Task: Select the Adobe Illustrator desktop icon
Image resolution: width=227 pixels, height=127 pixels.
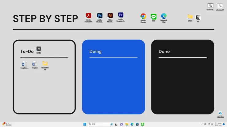Action: (110, 18)
